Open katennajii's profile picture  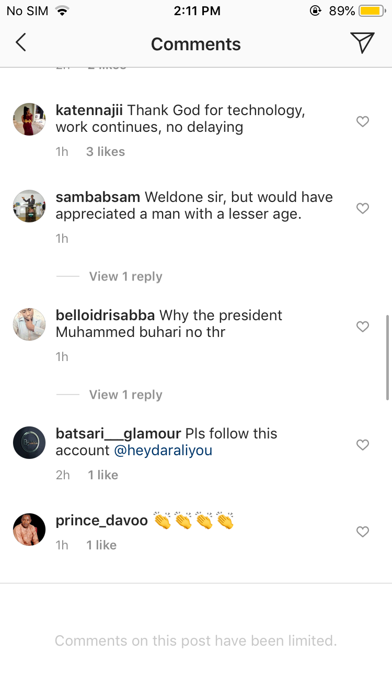click(29, 119)
